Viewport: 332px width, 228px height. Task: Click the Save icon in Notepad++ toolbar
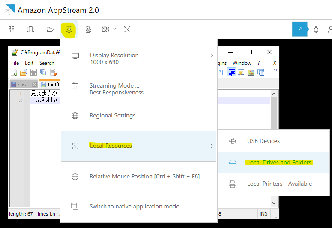[x=33, y=72]
